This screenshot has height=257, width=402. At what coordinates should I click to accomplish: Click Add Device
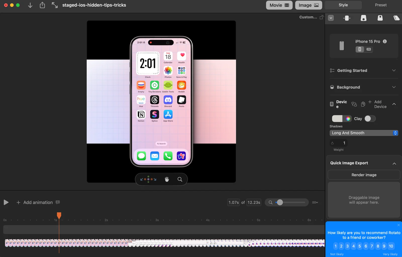point(377,104)
